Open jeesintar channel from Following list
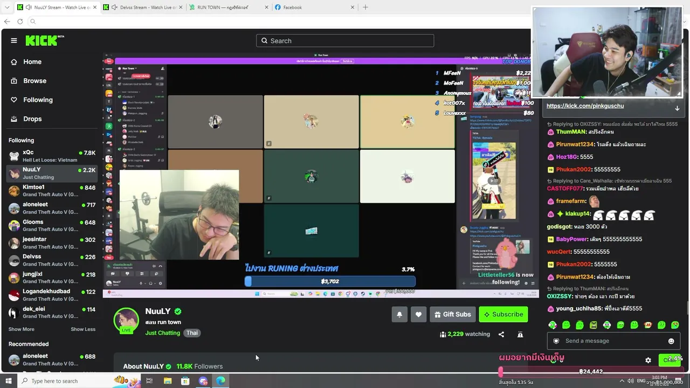Viewport: 690px width, 388px height. [x=52, y=243]
